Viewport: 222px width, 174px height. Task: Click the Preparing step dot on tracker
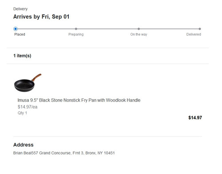click(76, 29)
